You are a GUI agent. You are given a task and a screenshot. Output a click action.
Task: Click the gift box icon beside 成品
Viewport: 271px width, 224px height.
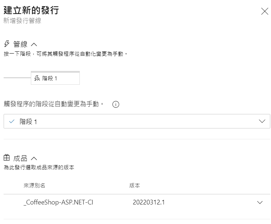point(7,158)
